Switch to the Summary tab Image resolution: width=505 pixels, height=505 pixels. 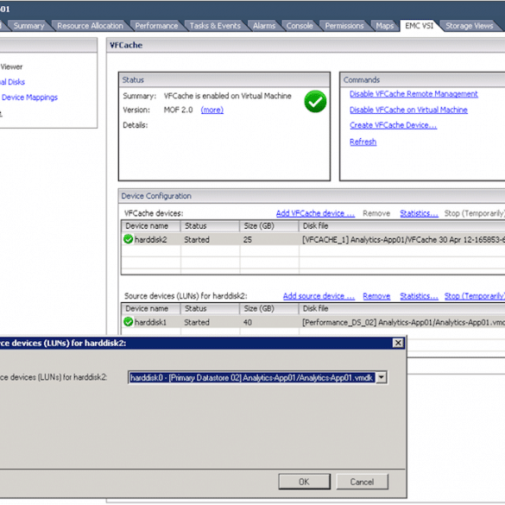click(29, 26)
